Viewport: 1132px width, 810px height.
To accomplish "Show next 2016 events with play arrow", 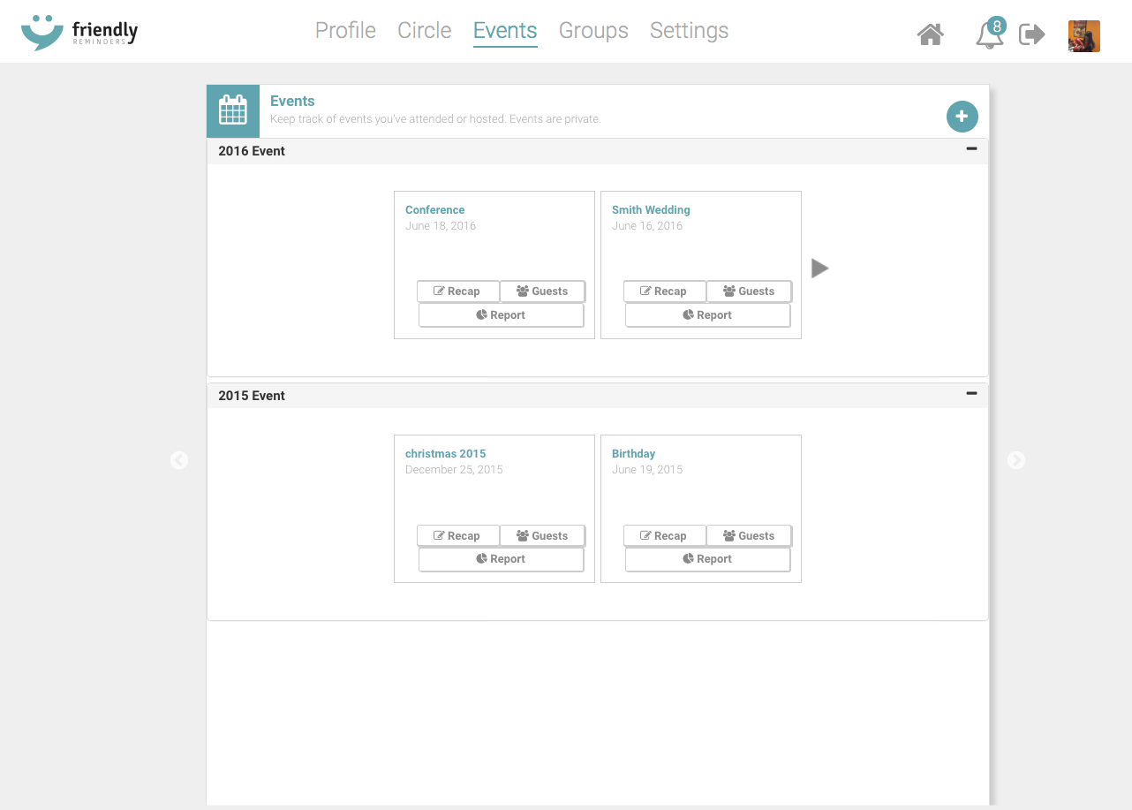I will click(820, 268).
